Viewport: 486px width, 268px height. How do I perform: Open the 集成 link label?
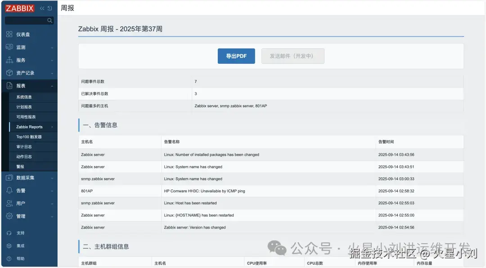click(20, 246)
